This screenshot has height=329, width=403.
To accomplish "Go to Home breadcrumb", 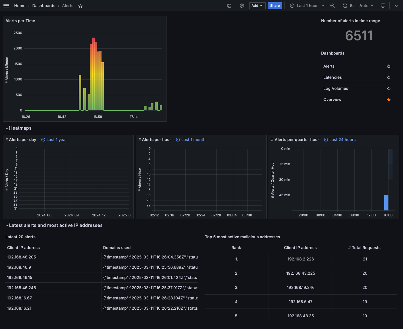I will [x=20, y=6].
